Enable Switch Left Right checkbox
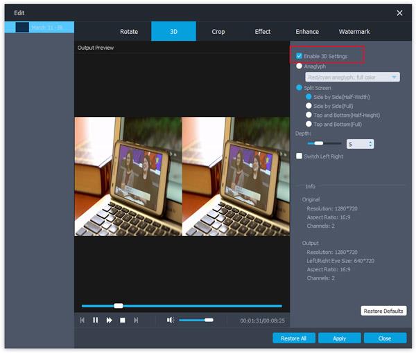 [x=299, y=156]
